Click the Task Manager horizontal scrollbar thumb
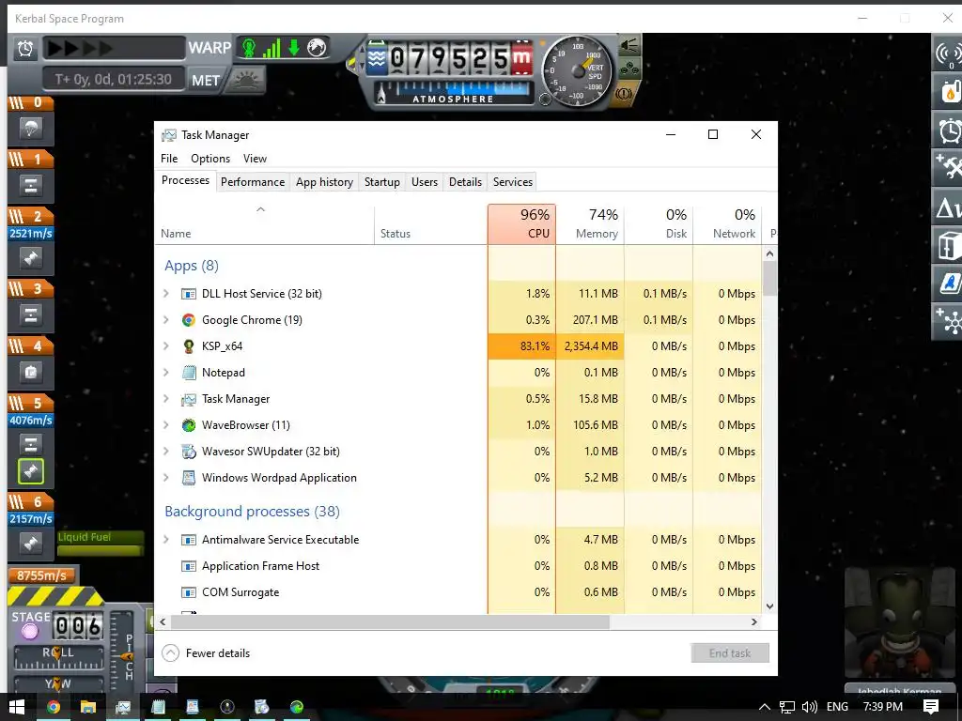Viewport: 962px width, 721px height. (x=390, y=622)
